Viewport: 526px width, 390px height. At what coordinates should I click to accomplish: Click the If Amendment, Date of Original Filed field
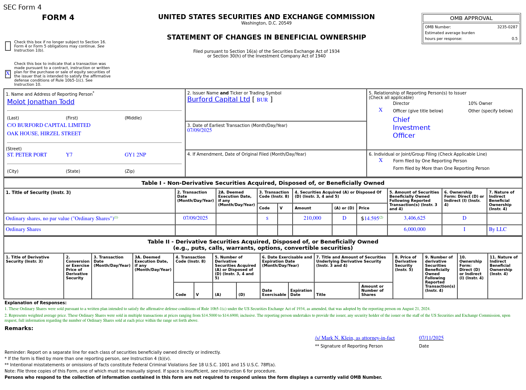(x=276, y=164)
